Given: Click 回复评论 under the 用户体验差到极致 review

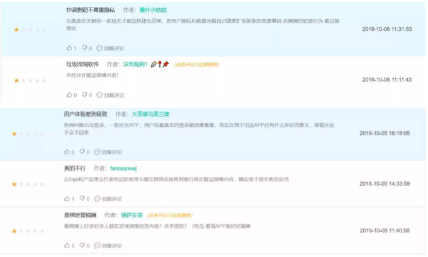Looking at the screenshot, I should 111,152.
